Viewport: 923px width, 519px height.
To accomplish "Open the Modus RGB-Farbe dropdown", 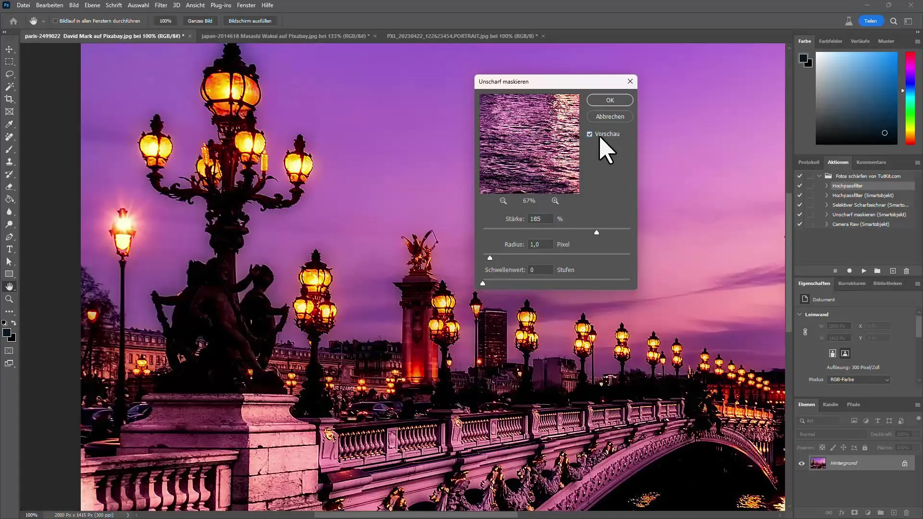I will pos(859,380).
